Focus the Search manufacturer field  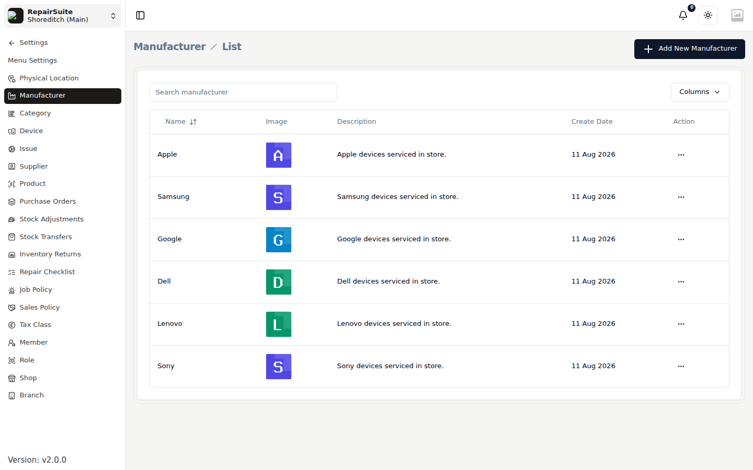coord(243,92)
